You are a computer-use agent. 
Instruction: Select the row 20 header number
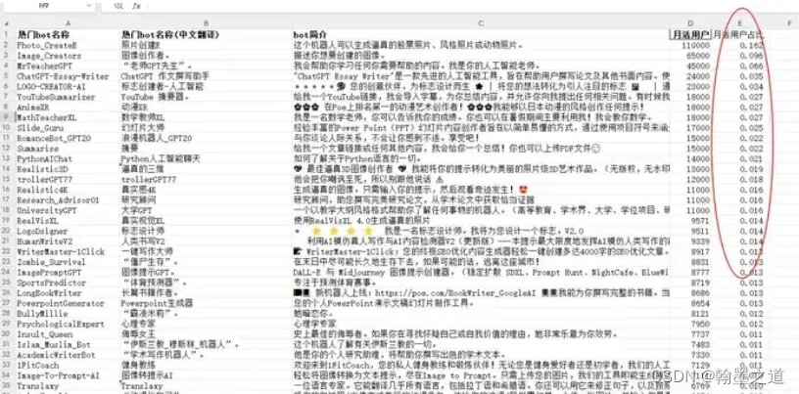pyautogui.click(x=7, y=231)
